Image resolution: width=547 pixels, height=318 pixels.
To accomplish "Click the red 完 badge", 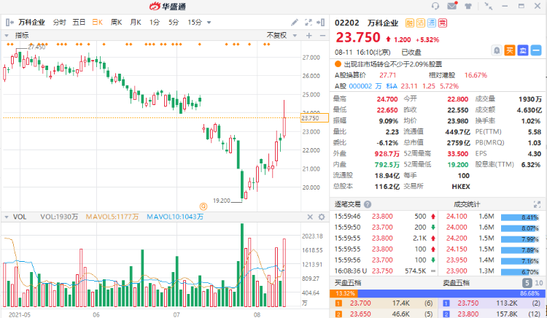I will [443, 23].
